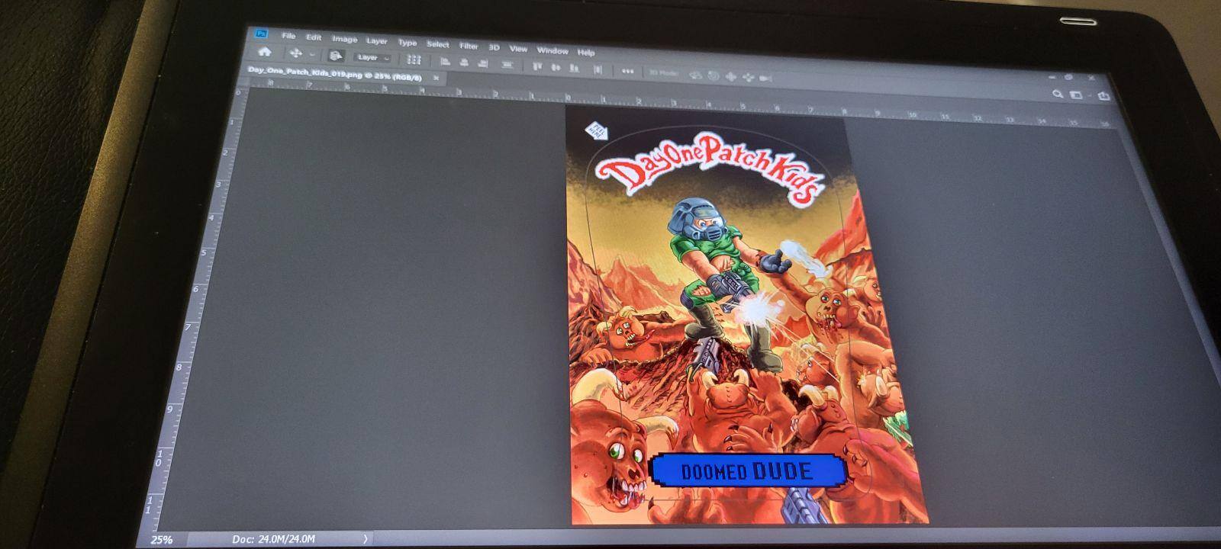The height and width of the screenshot is (549, 1221).
Task: Click the 25% zoom level field
Action: [161, 539]
